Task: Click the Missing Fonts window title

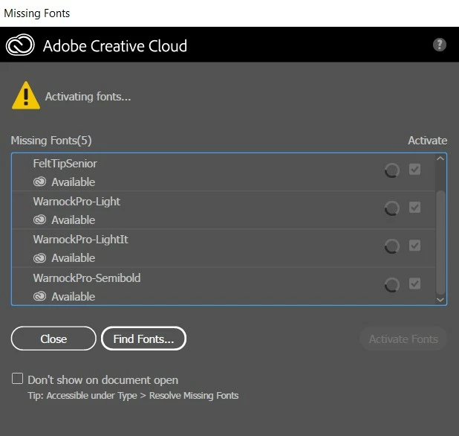Action: 37,13
